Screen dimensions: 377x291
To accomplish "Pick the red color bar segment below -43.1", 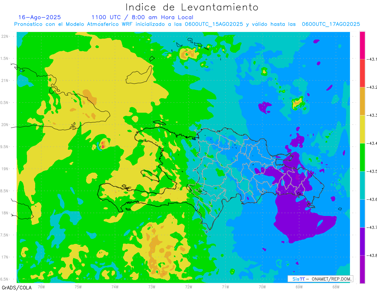I will coord(362,73).
